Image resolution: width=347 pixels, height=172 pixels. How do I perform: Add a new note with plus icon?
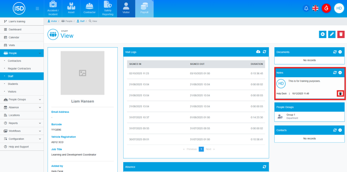340,73
